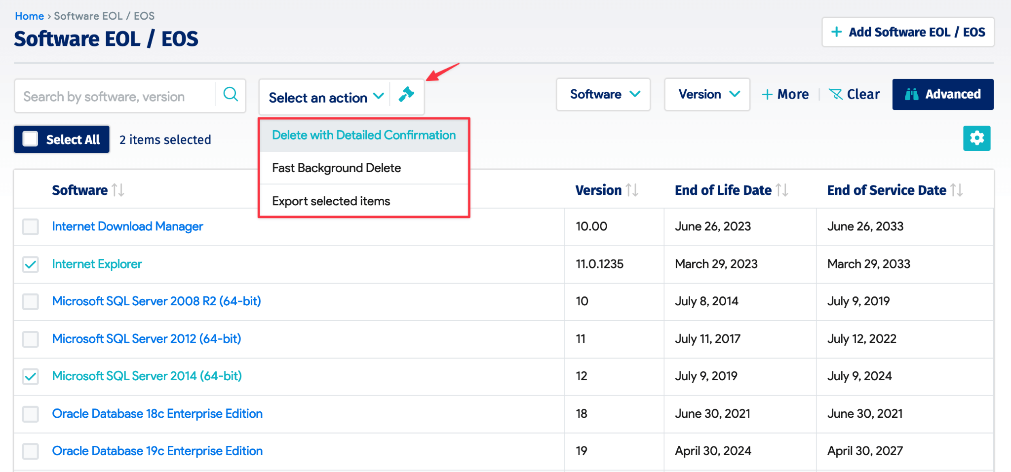Check Oracle Database 18c row
Screen dimensions: 1011x472
(31, 414)
